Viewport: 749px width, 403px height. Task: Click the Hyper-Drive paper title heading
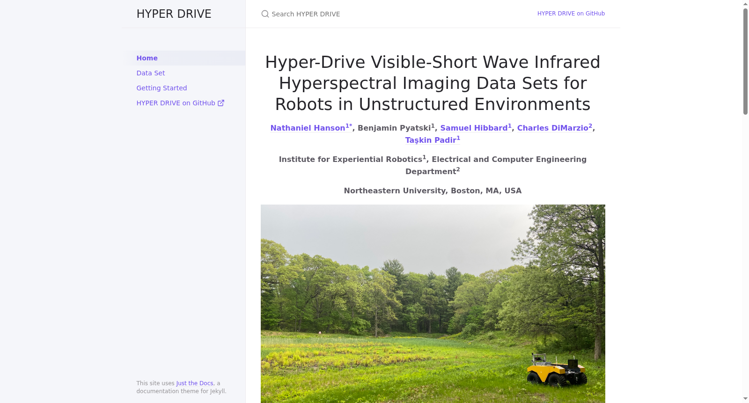tap(433, 83)
